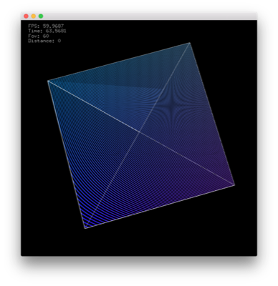Maximize the window using the green button
This screenshot has width=278, height=286.
click(x=41, y=16)
